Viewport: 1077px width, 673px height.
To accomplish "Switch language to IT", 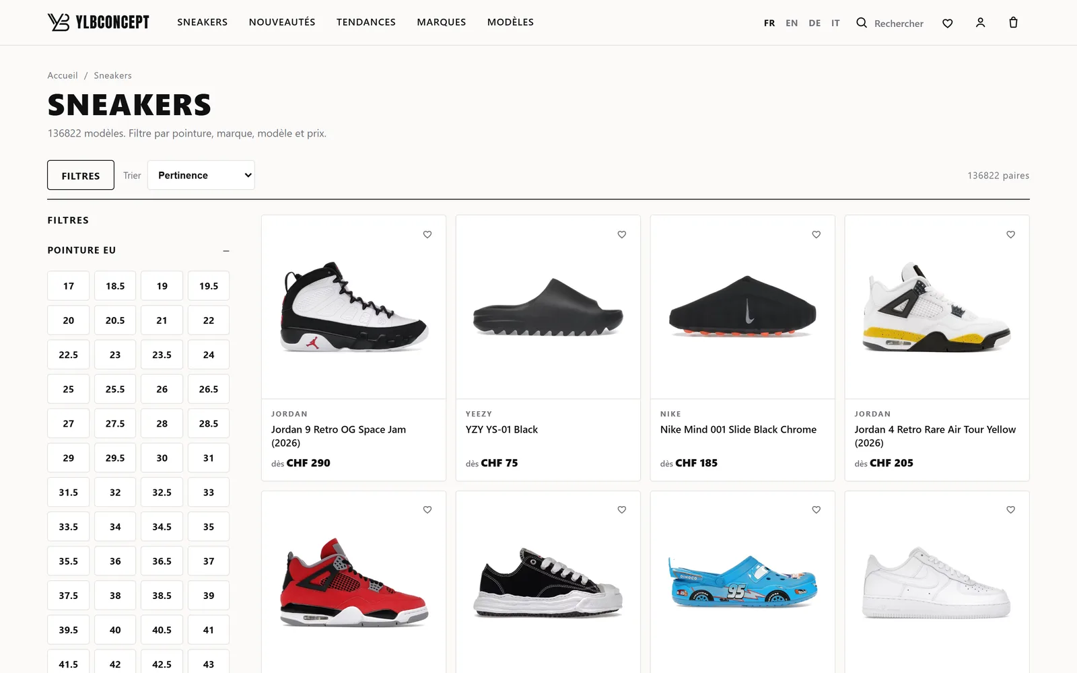I will (835, 23).
